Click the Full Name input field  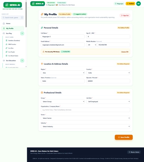coord(63,36)
